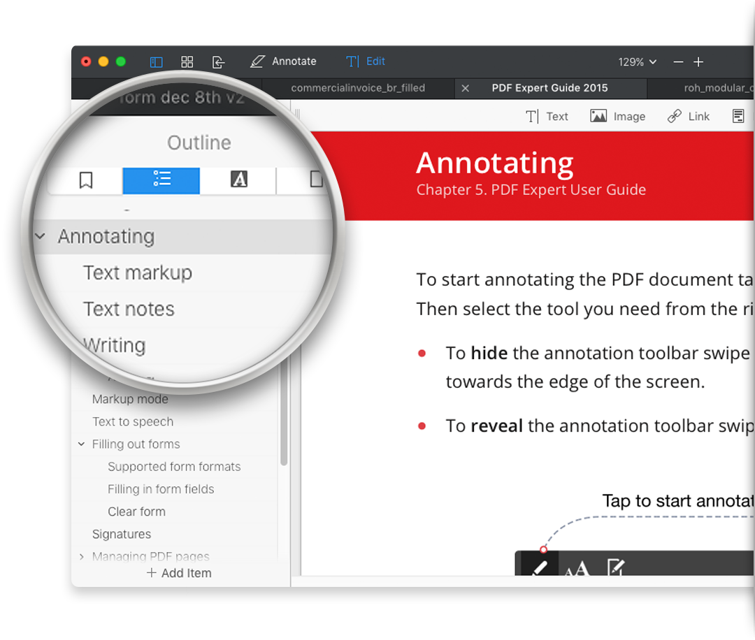
Task: Click Add Item in the outline
Action: pyautogui.click(x=179, y=573)
